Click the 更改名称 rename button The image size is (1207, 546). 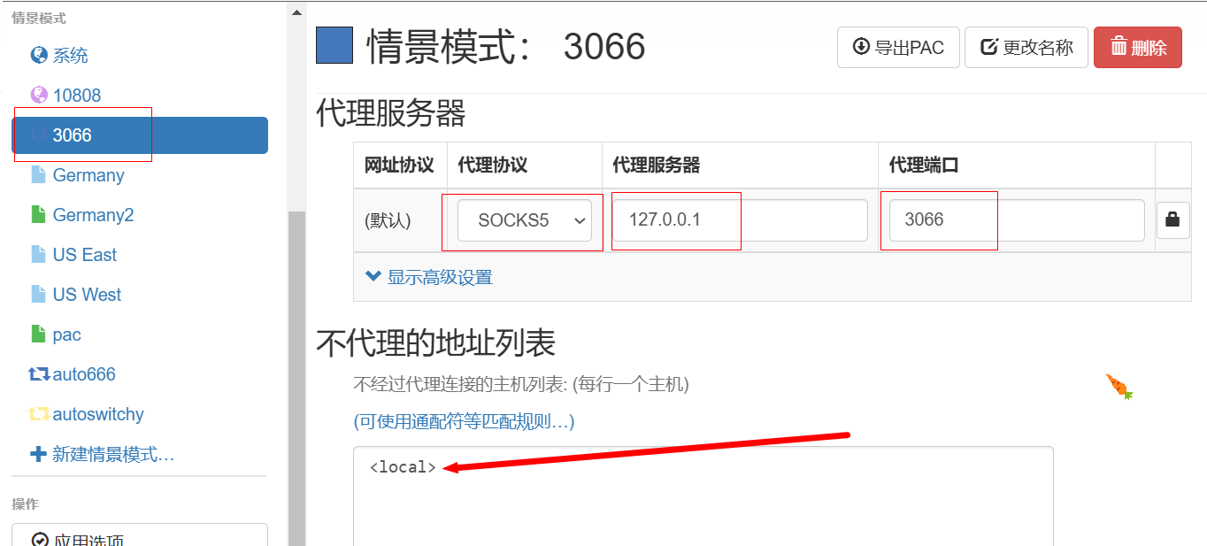pos(1026,47)
